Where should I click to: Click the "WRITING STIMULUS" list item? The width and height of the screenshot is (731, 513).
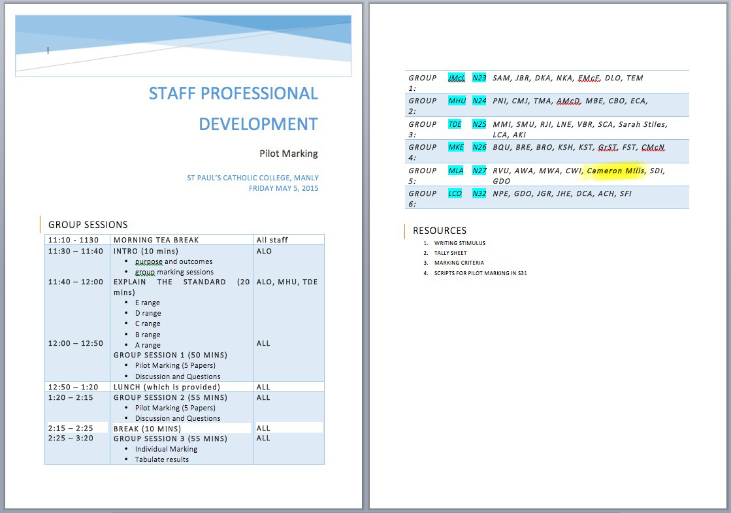pos(459,243)
